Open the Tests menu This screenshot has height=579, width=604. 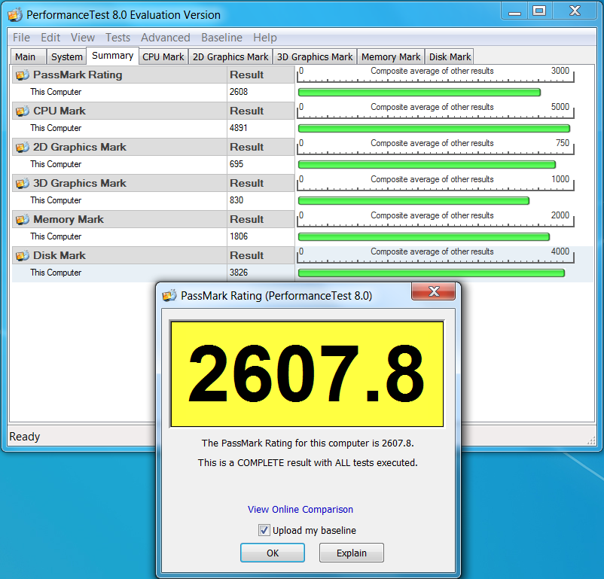[x=118, y=38]
